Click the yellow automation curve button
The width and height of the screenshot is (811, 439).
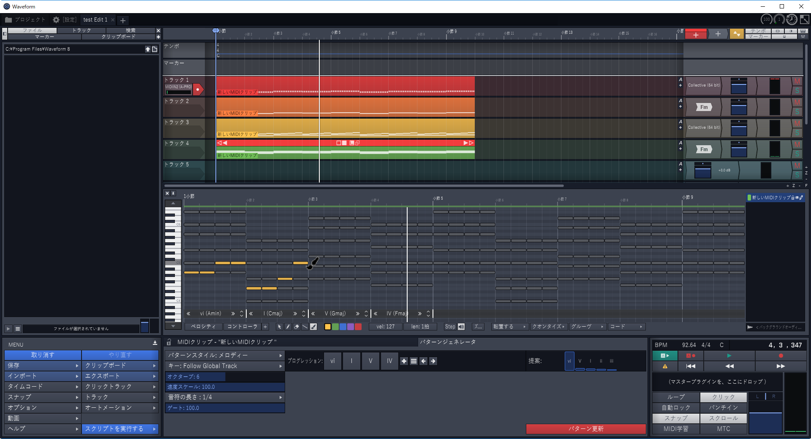pyautogui.click(x=737, y=34)
